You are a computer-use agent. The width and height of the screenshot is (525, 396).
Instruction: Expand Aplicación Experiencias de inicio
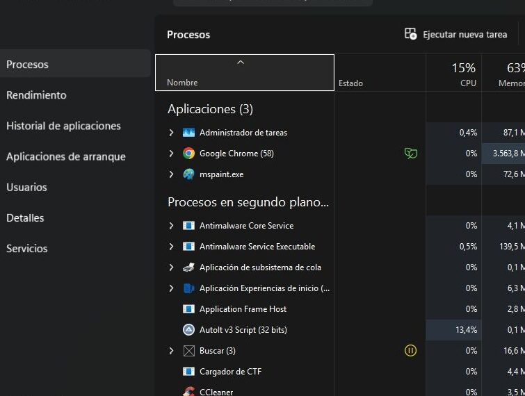coord(171,288)
